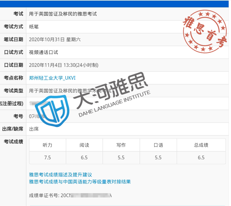Click the 写作 column header
Screen dimensions: 231x206
click(121, 145)
